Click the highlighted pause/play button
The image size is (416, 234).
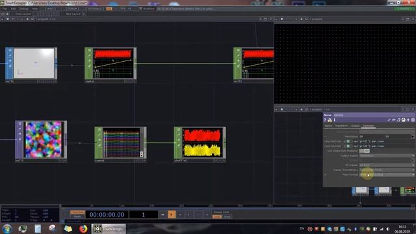172,214
